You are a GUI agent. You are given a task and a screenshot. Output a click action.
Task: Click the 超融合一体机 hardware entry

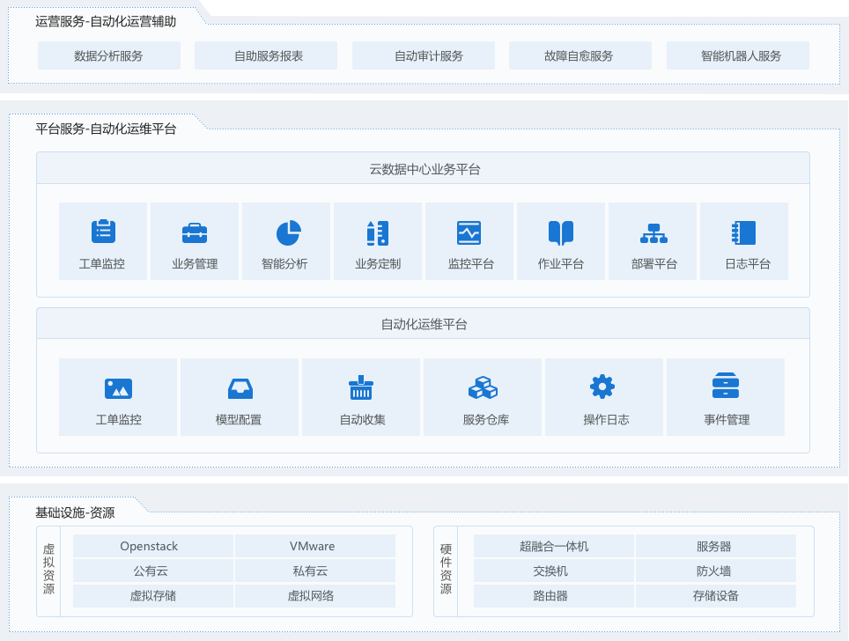(x=554, y=546)
